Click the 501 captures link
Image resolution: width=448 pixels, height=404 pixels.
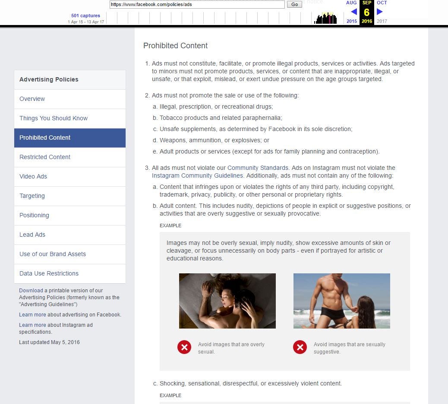[85, 15]
